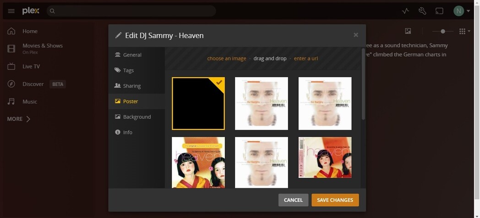This screenshot has width=480, height=218.
Task: Click the Music note icon
Action: coord(11,101)
